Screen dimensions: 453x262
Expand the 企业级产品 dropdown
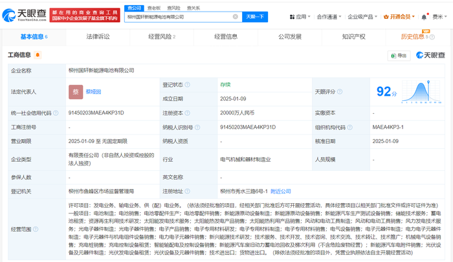(x=362, y=16)
